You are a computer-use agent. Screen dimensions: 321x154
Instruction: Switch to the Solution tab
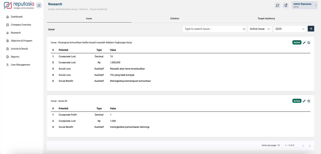tap(175, 18)
